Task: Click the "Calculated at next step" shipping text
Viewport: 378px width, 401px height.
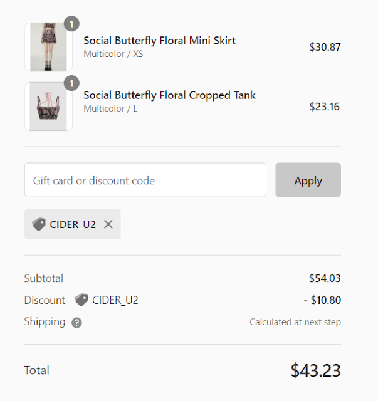Action: click(x=295, y=322)
